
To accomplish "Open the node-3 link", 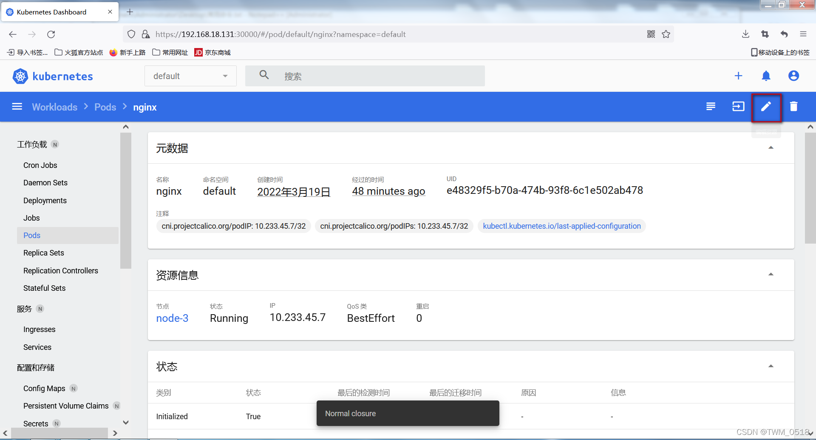I will (172, 318).
